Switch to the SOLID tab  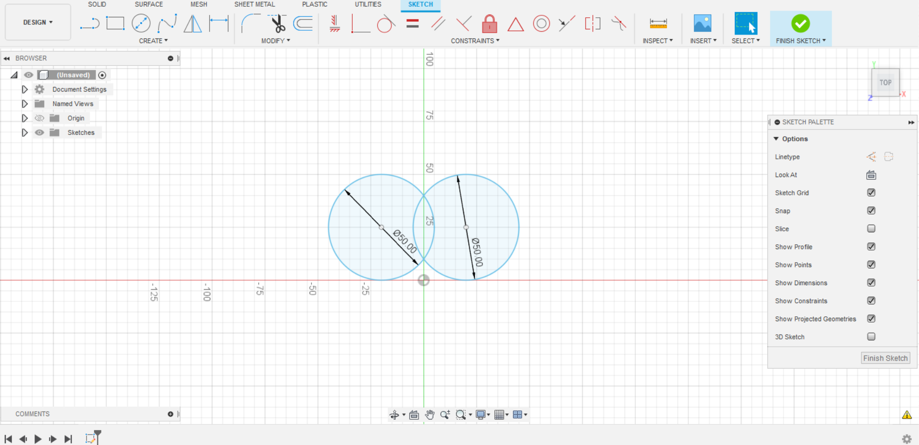tap(97, 4)
